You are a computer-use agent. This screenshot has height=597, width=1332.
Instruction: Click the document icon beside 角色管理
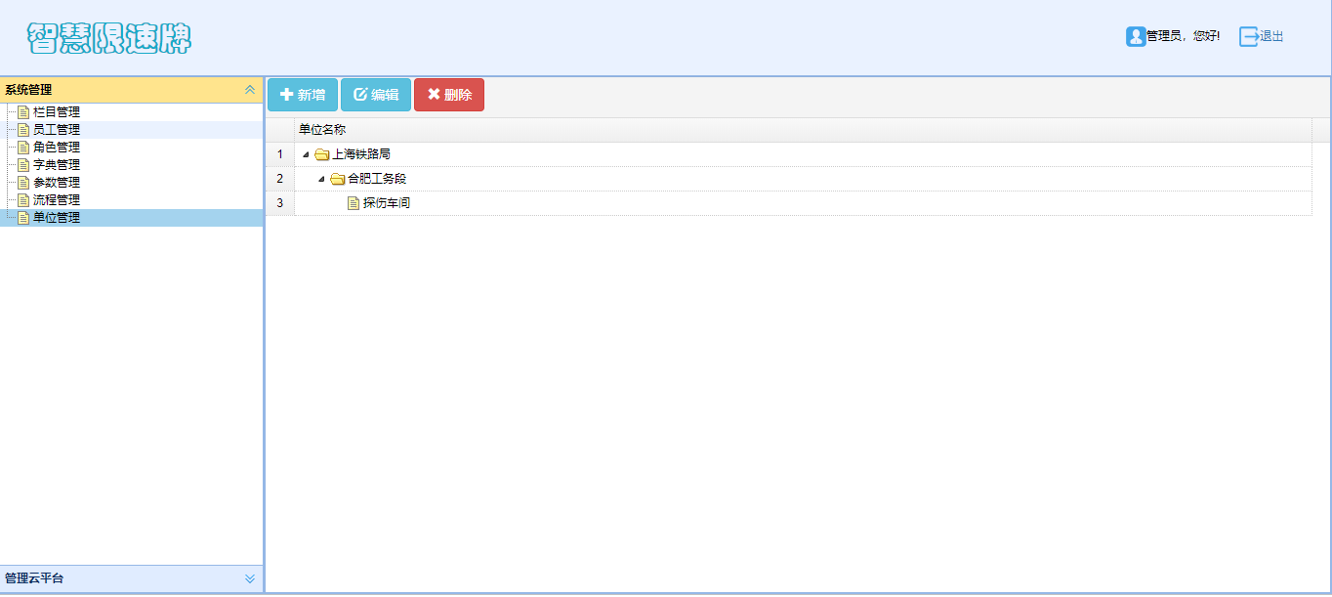pyautogui.click(x=23, y=148)
